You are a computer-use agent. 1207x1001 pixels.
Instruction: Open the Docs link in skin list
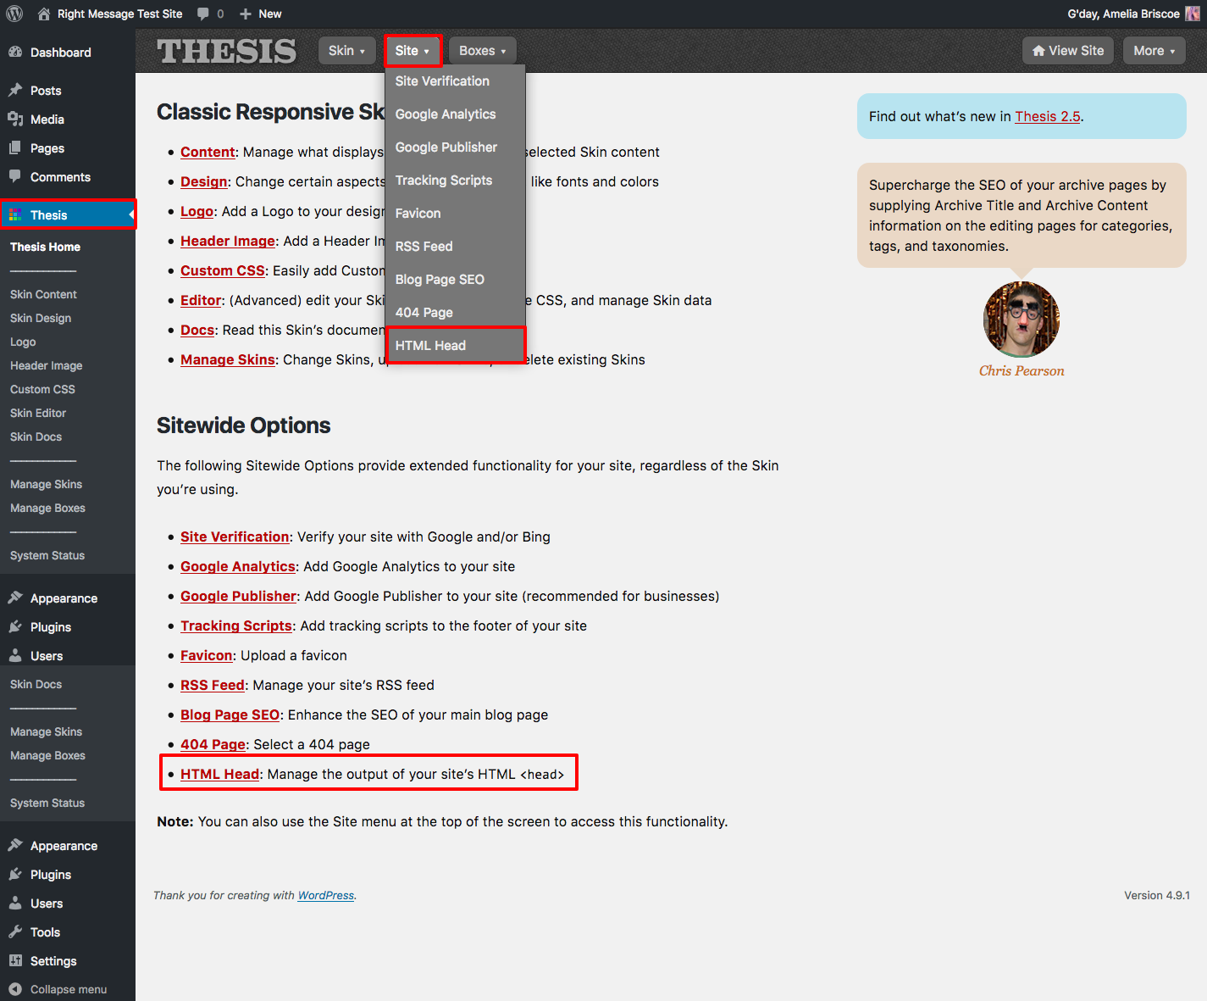coord(197,330)
